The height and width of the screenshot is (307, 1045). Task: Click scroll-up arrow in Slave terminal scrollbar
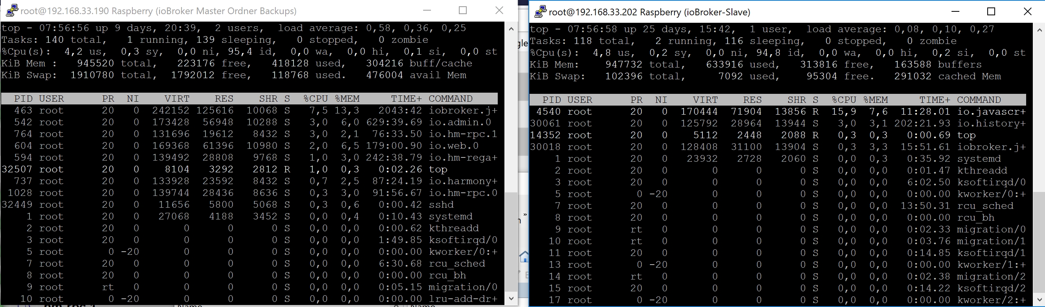[x=1039, y=30]
